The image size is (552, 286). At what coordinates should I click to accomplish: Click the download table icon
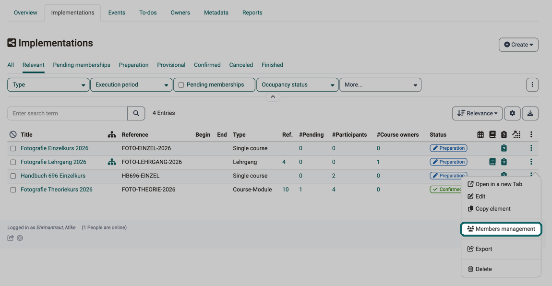[530, 113]
